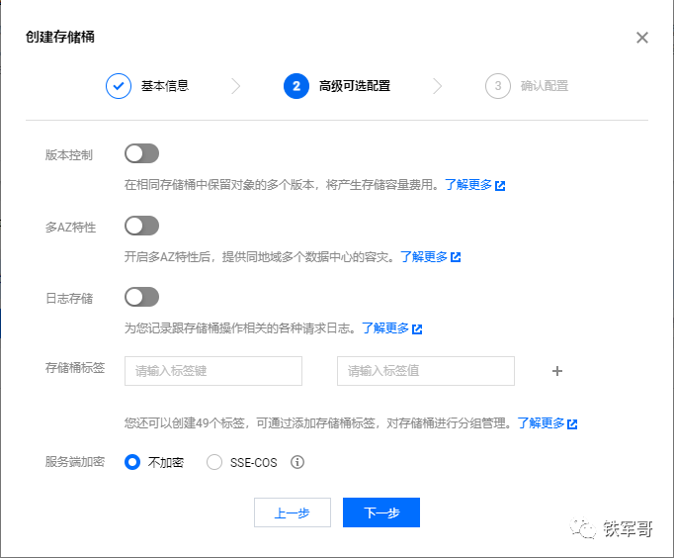Select step 3 circle 确认配置

click(498, 86)
